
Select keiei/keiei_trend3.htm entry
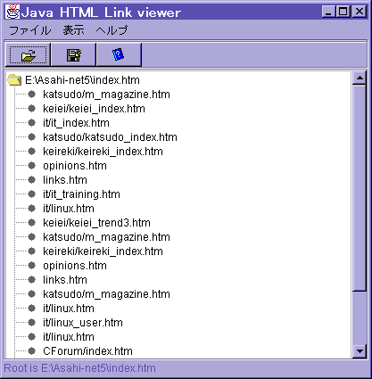[96, 223]
